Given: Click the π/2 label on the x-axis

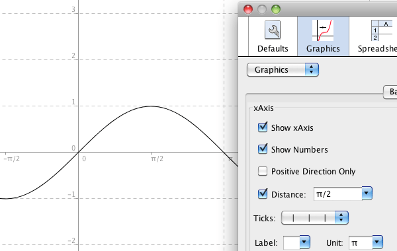Looking at the screenshot, I should [x=157, y=159].
